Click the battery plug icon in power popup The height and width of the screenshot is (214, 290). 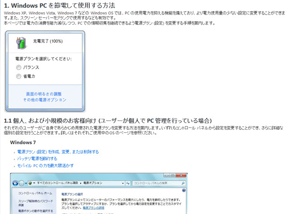click(21, 43)
